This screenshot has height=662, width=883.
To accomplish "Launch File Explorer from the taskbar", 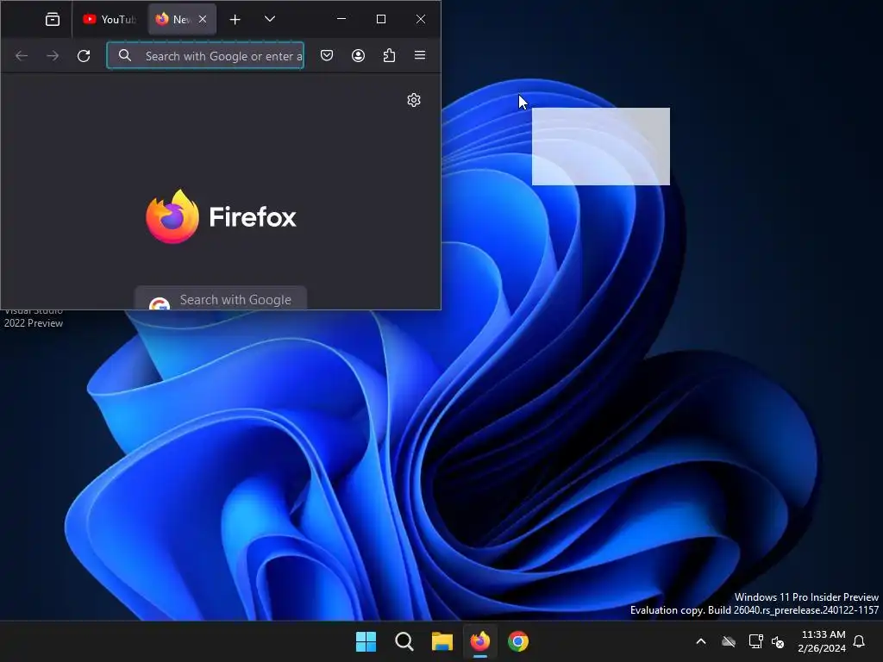I will point(442,641).
